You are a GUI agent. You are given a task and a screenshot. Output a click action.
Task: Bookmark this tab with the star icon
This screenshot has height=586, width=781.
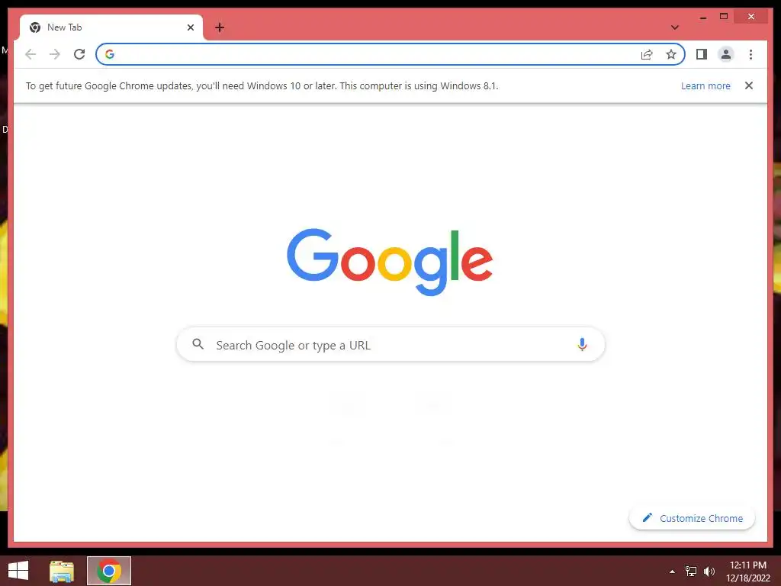(x=671, y=54)
